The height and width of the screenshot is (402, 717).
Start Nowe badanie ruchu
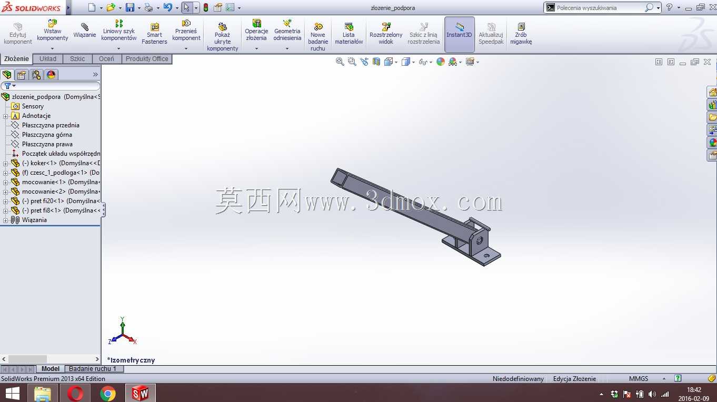pos(318,37)
